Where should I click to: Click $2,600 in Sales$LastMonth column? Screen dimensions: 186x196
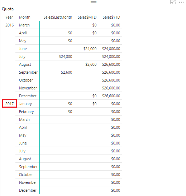[67, 72]
